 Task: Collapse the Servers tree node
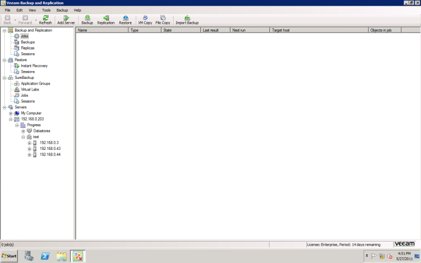click(4, 107)
